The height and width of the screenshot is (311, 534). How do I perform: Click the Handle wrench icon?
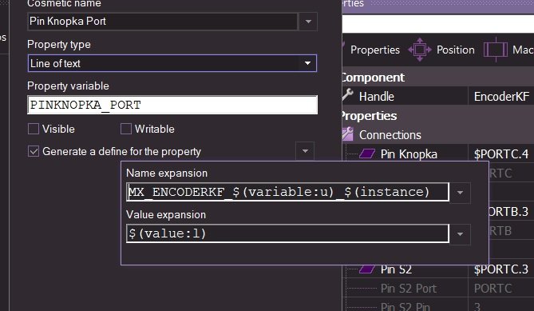pos(348,95)
